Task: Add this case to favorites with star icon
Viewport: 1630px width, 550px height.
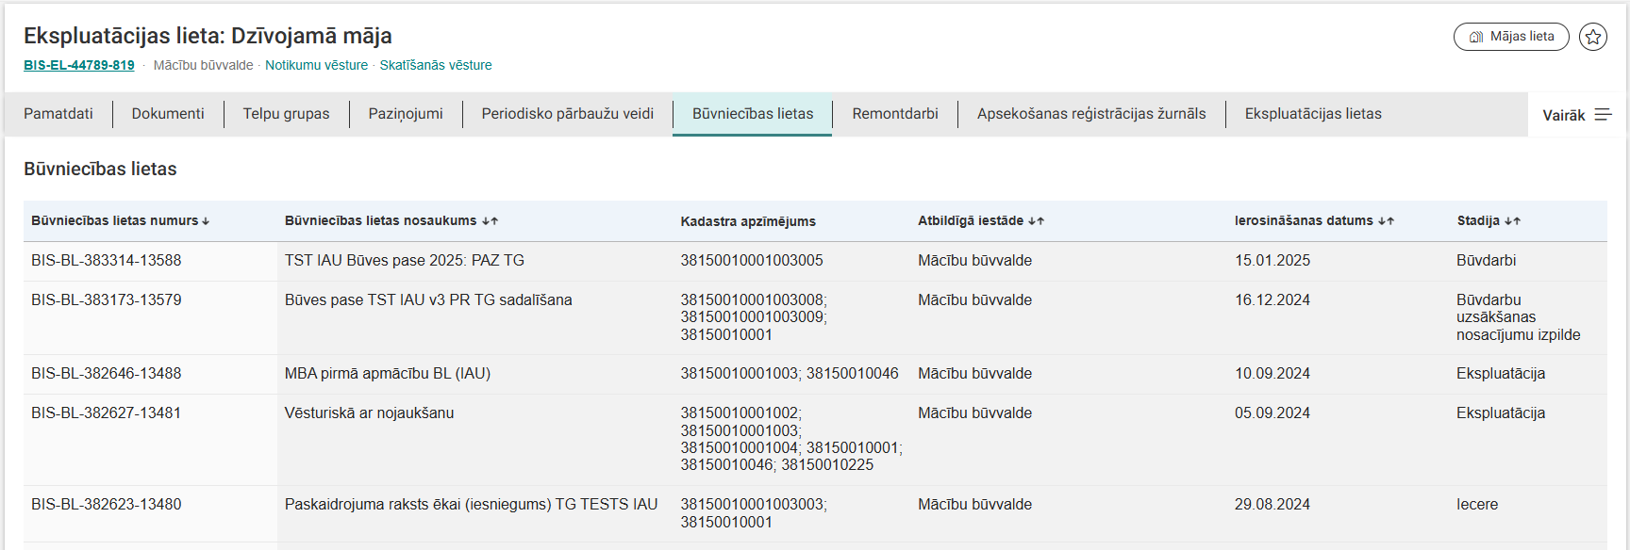Action: [x=1593, y=37]
